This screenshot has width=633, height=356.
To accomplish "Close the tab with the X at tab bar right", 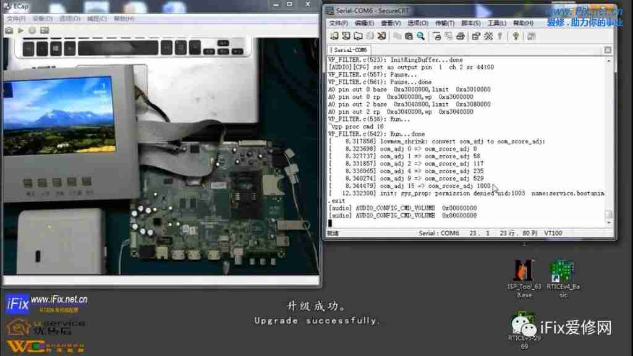I will [608, 49].
